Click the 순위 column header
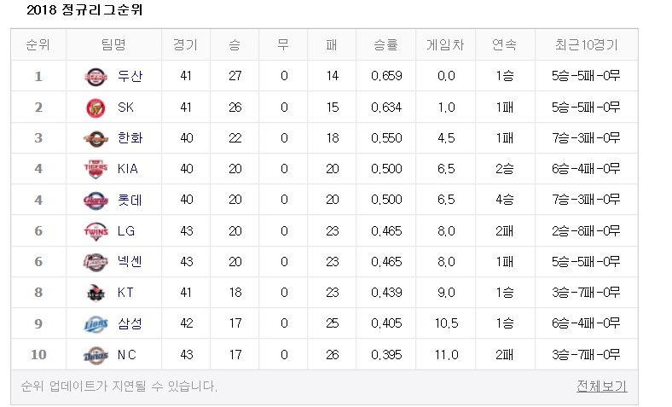 (38, 45)
